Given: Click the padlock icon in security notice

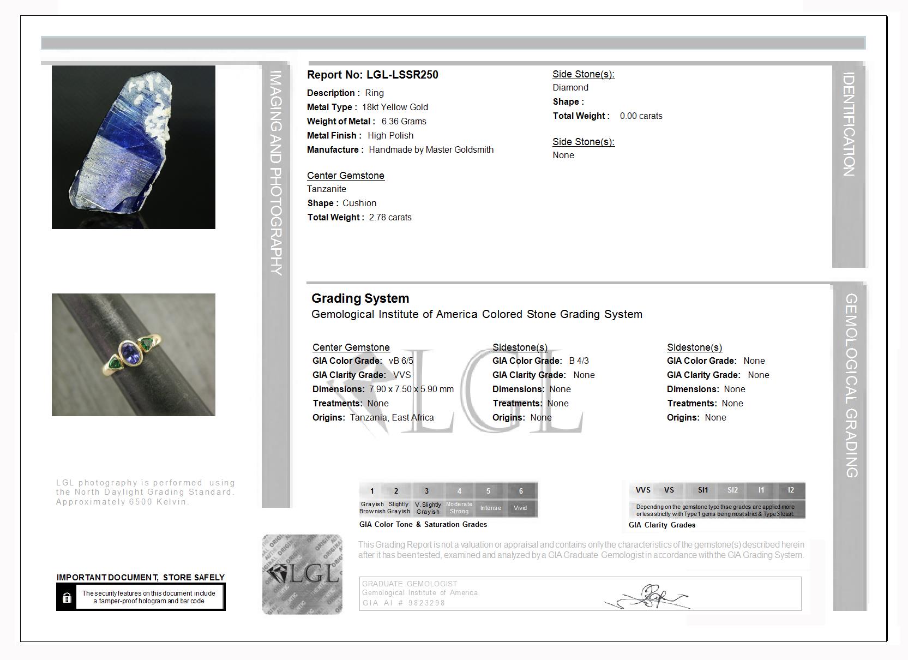Looking at the screenshot, I should pyautogui.click(x=67, y=598).
